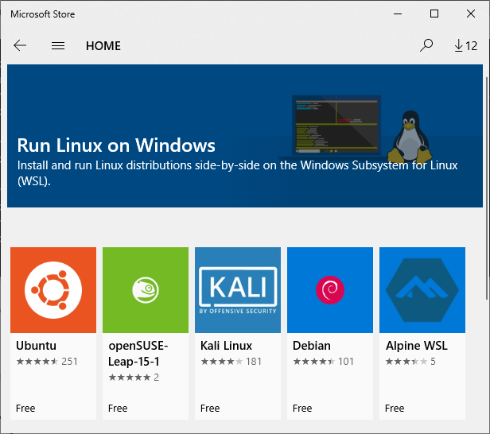Close the Microsoft Store window
This screenshot has height=434, width=490.
[x=471, y=14]
